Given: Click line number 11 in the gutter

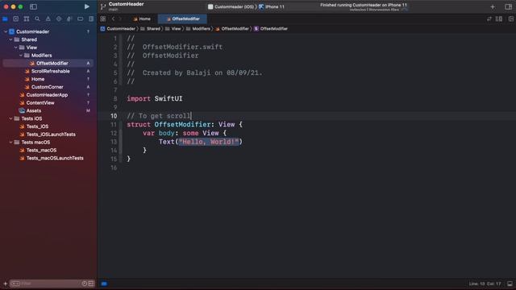Looking at the screenshot, I should coord(114,125).
